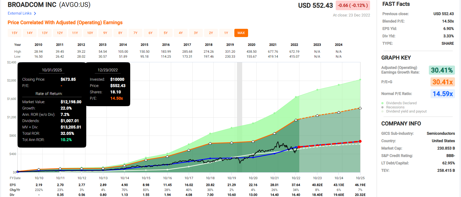Click the white triangle marker at 10/24 on orange line
Screen dimensions: 461x197
tap(339, 112)
